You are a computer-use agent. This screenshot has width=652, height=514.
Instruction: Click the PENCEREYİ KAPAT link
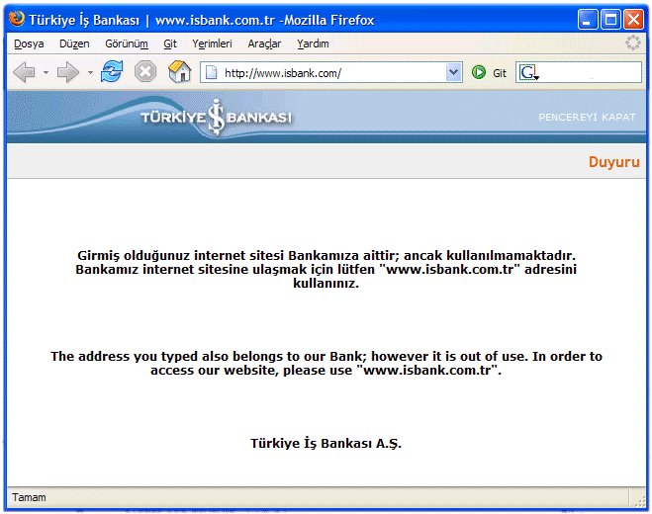click(x=587, y=118)
